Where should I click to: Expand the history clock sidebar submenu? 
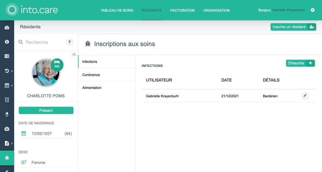(12, 71)
